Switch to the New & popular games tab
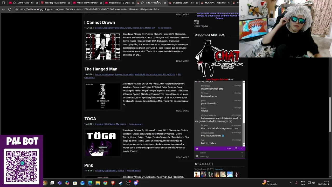 [56, 3]
